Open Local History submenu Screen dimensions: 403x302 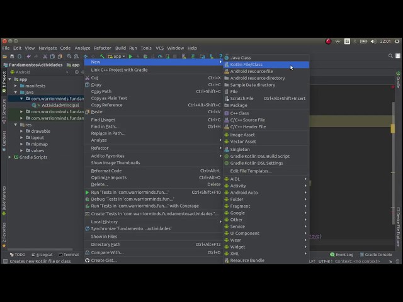click(x=154, y=221)
